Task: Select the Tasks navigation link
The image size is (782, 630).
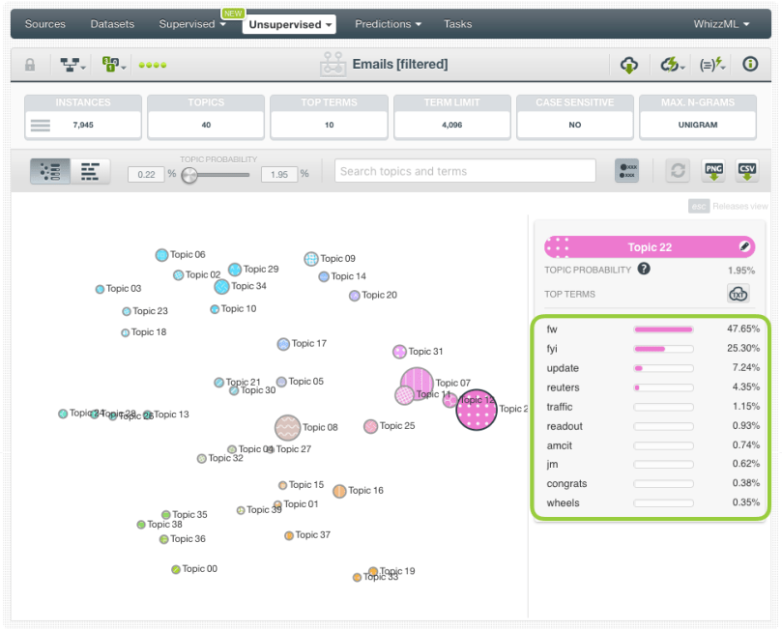Action: point(458,23)
